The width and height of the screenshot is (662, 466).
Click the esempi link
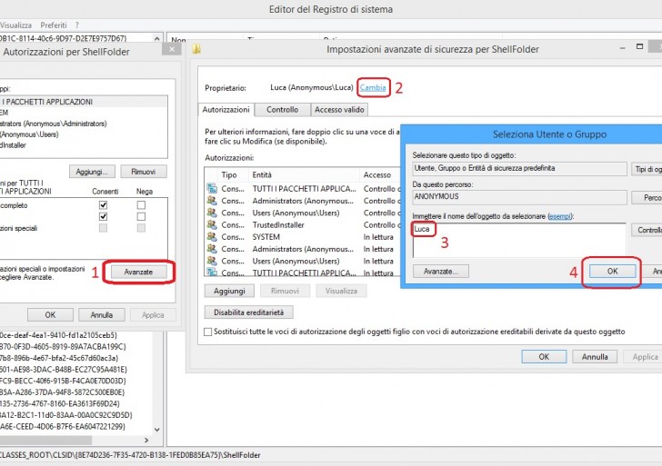pyautogui.click(x=560, y=216)
